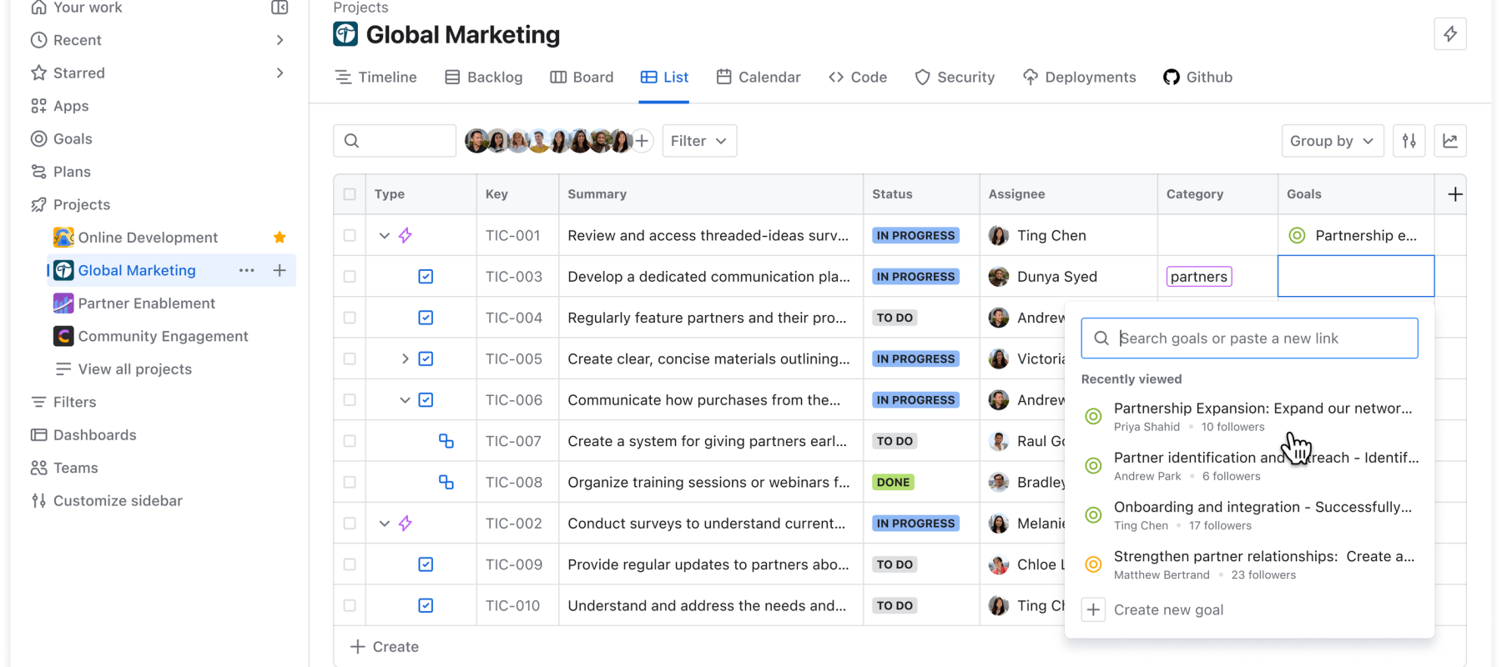Click the partners category label on TIC-003
1502x667 pixels.
tap(1199, 277)
